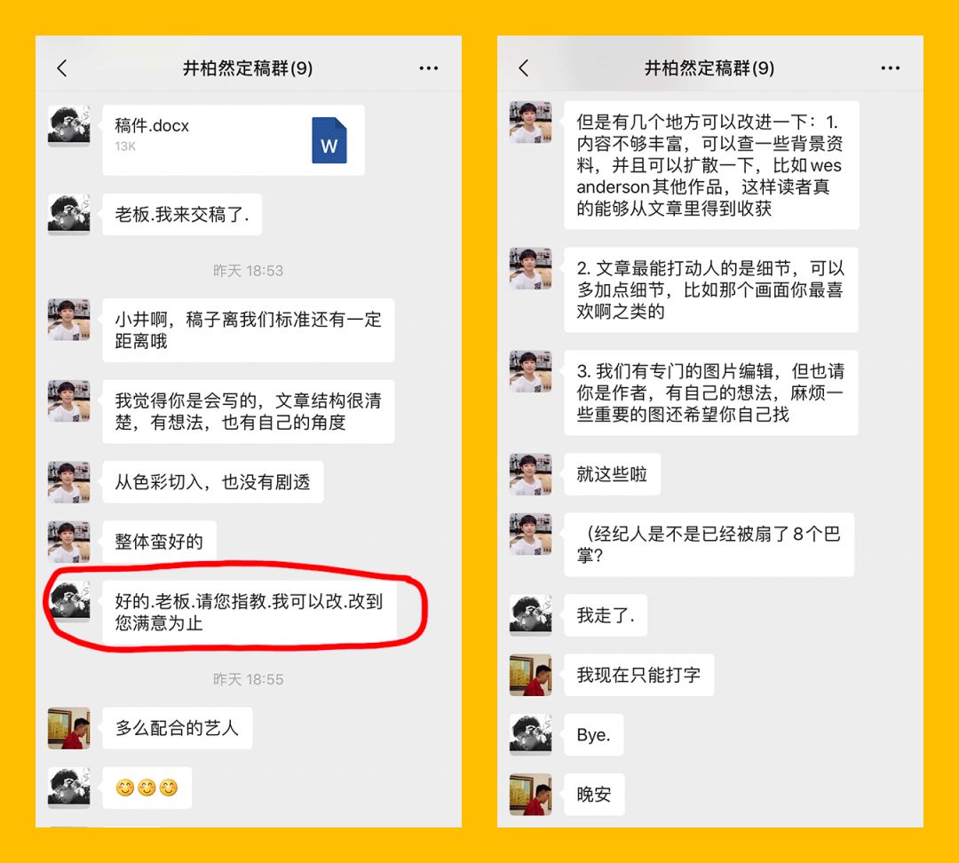
Task: Tap the 我现在只能打字 message bubble
Action: (x=639, y=675)
